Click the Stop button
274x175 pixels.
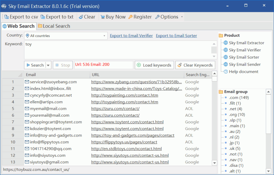[x=63, y=65]
